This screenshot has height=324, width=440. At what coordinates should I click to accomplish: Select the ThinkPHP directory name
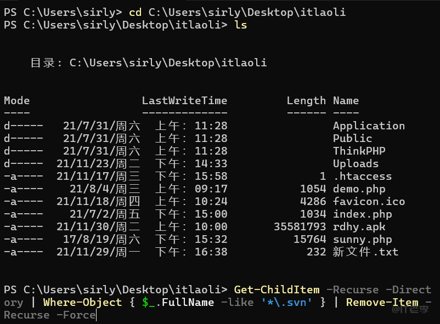tap(359, 151)
